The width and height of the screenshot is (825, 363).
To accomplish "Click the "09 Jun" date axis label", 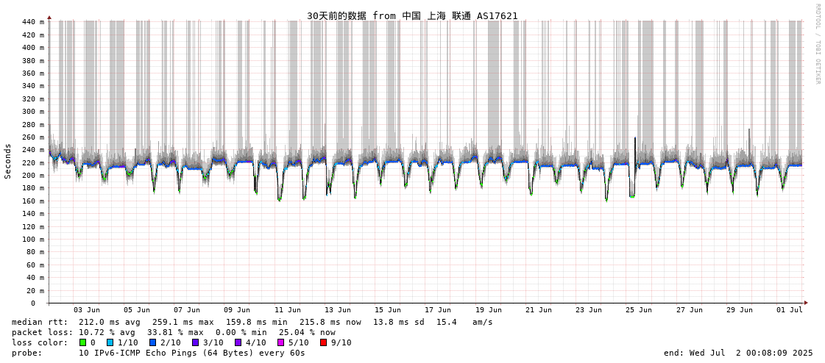I will pos(237,310).
